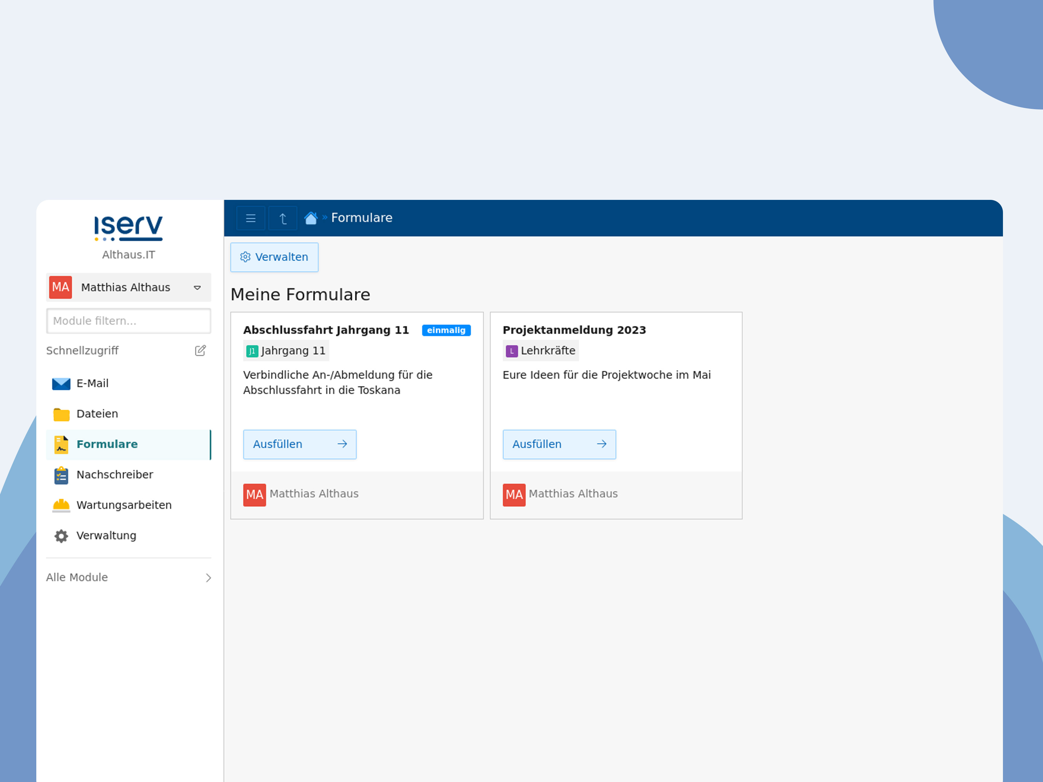Click the Projektwoche im Mai description
The height and width of the screenshot is (782, 1043).
pos(606,375)
